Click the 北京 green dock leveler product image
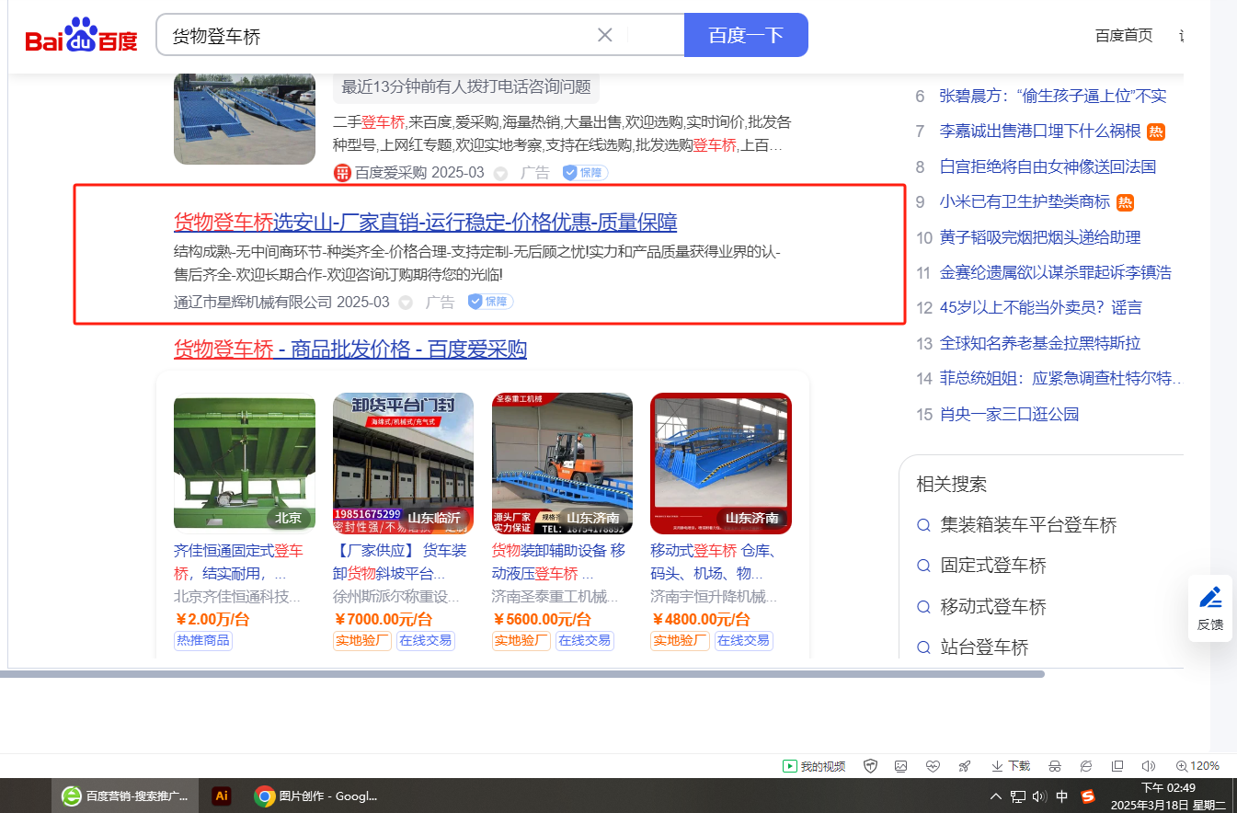 point(244,464)
